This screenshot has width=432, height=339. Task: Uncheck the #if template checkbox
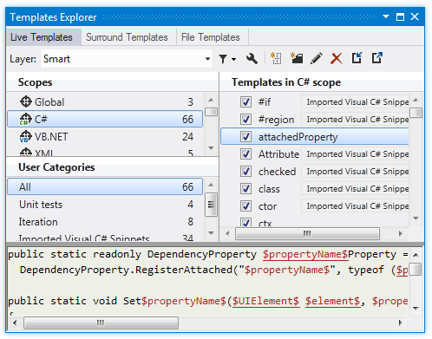pyautogui.click(x=245, y=102)
